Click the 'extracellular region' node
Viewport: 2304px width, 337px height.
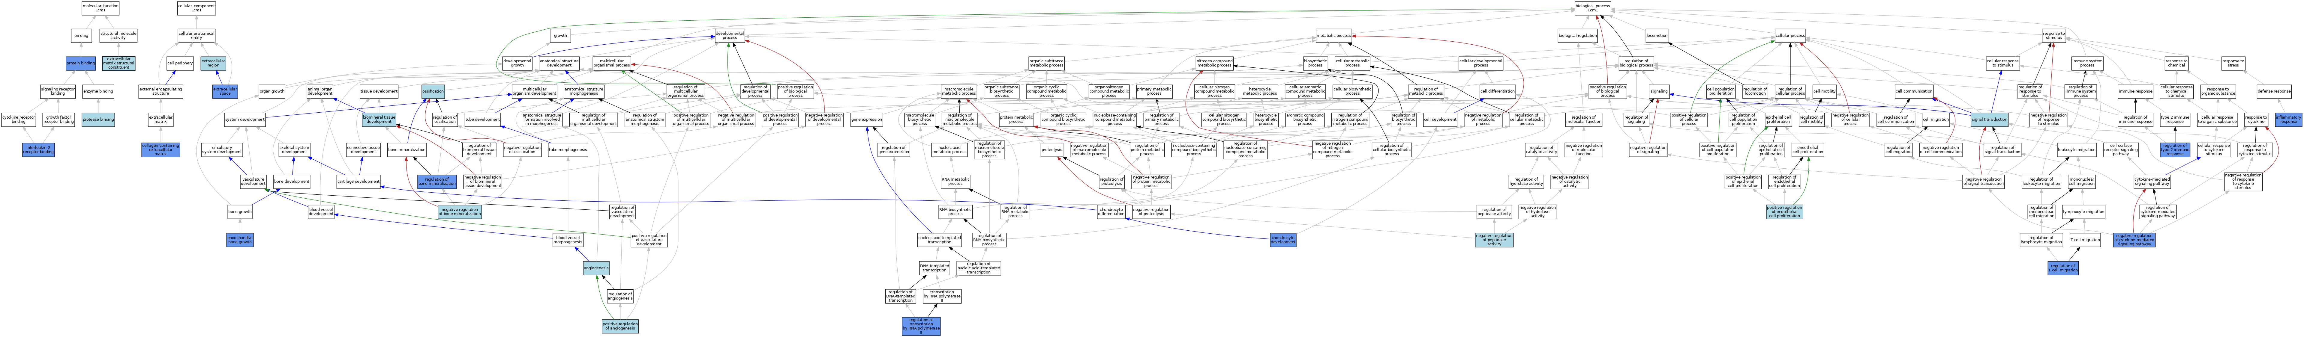pyautogui.click(x=213, y=64)
